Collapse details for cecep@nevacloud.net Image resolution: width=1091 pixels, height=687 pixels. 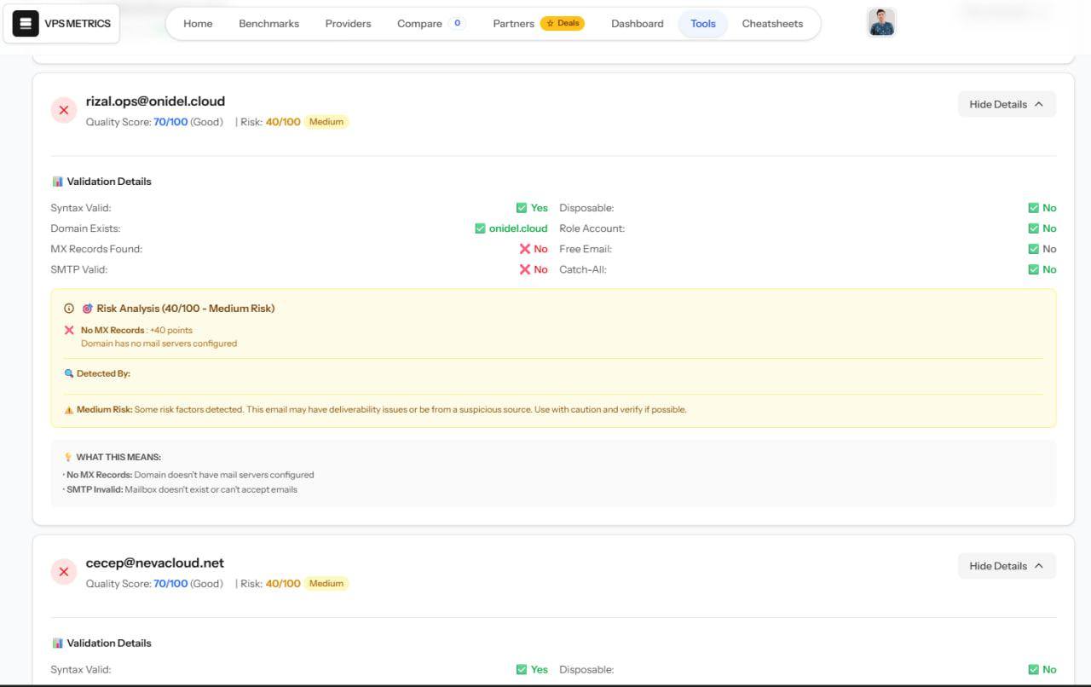1007,566
